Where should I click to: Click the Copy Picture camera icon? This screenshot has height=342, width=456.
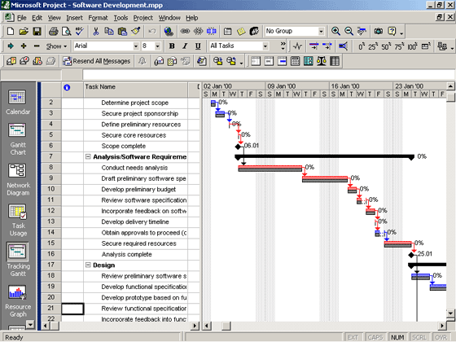click(x=379, y=31)
